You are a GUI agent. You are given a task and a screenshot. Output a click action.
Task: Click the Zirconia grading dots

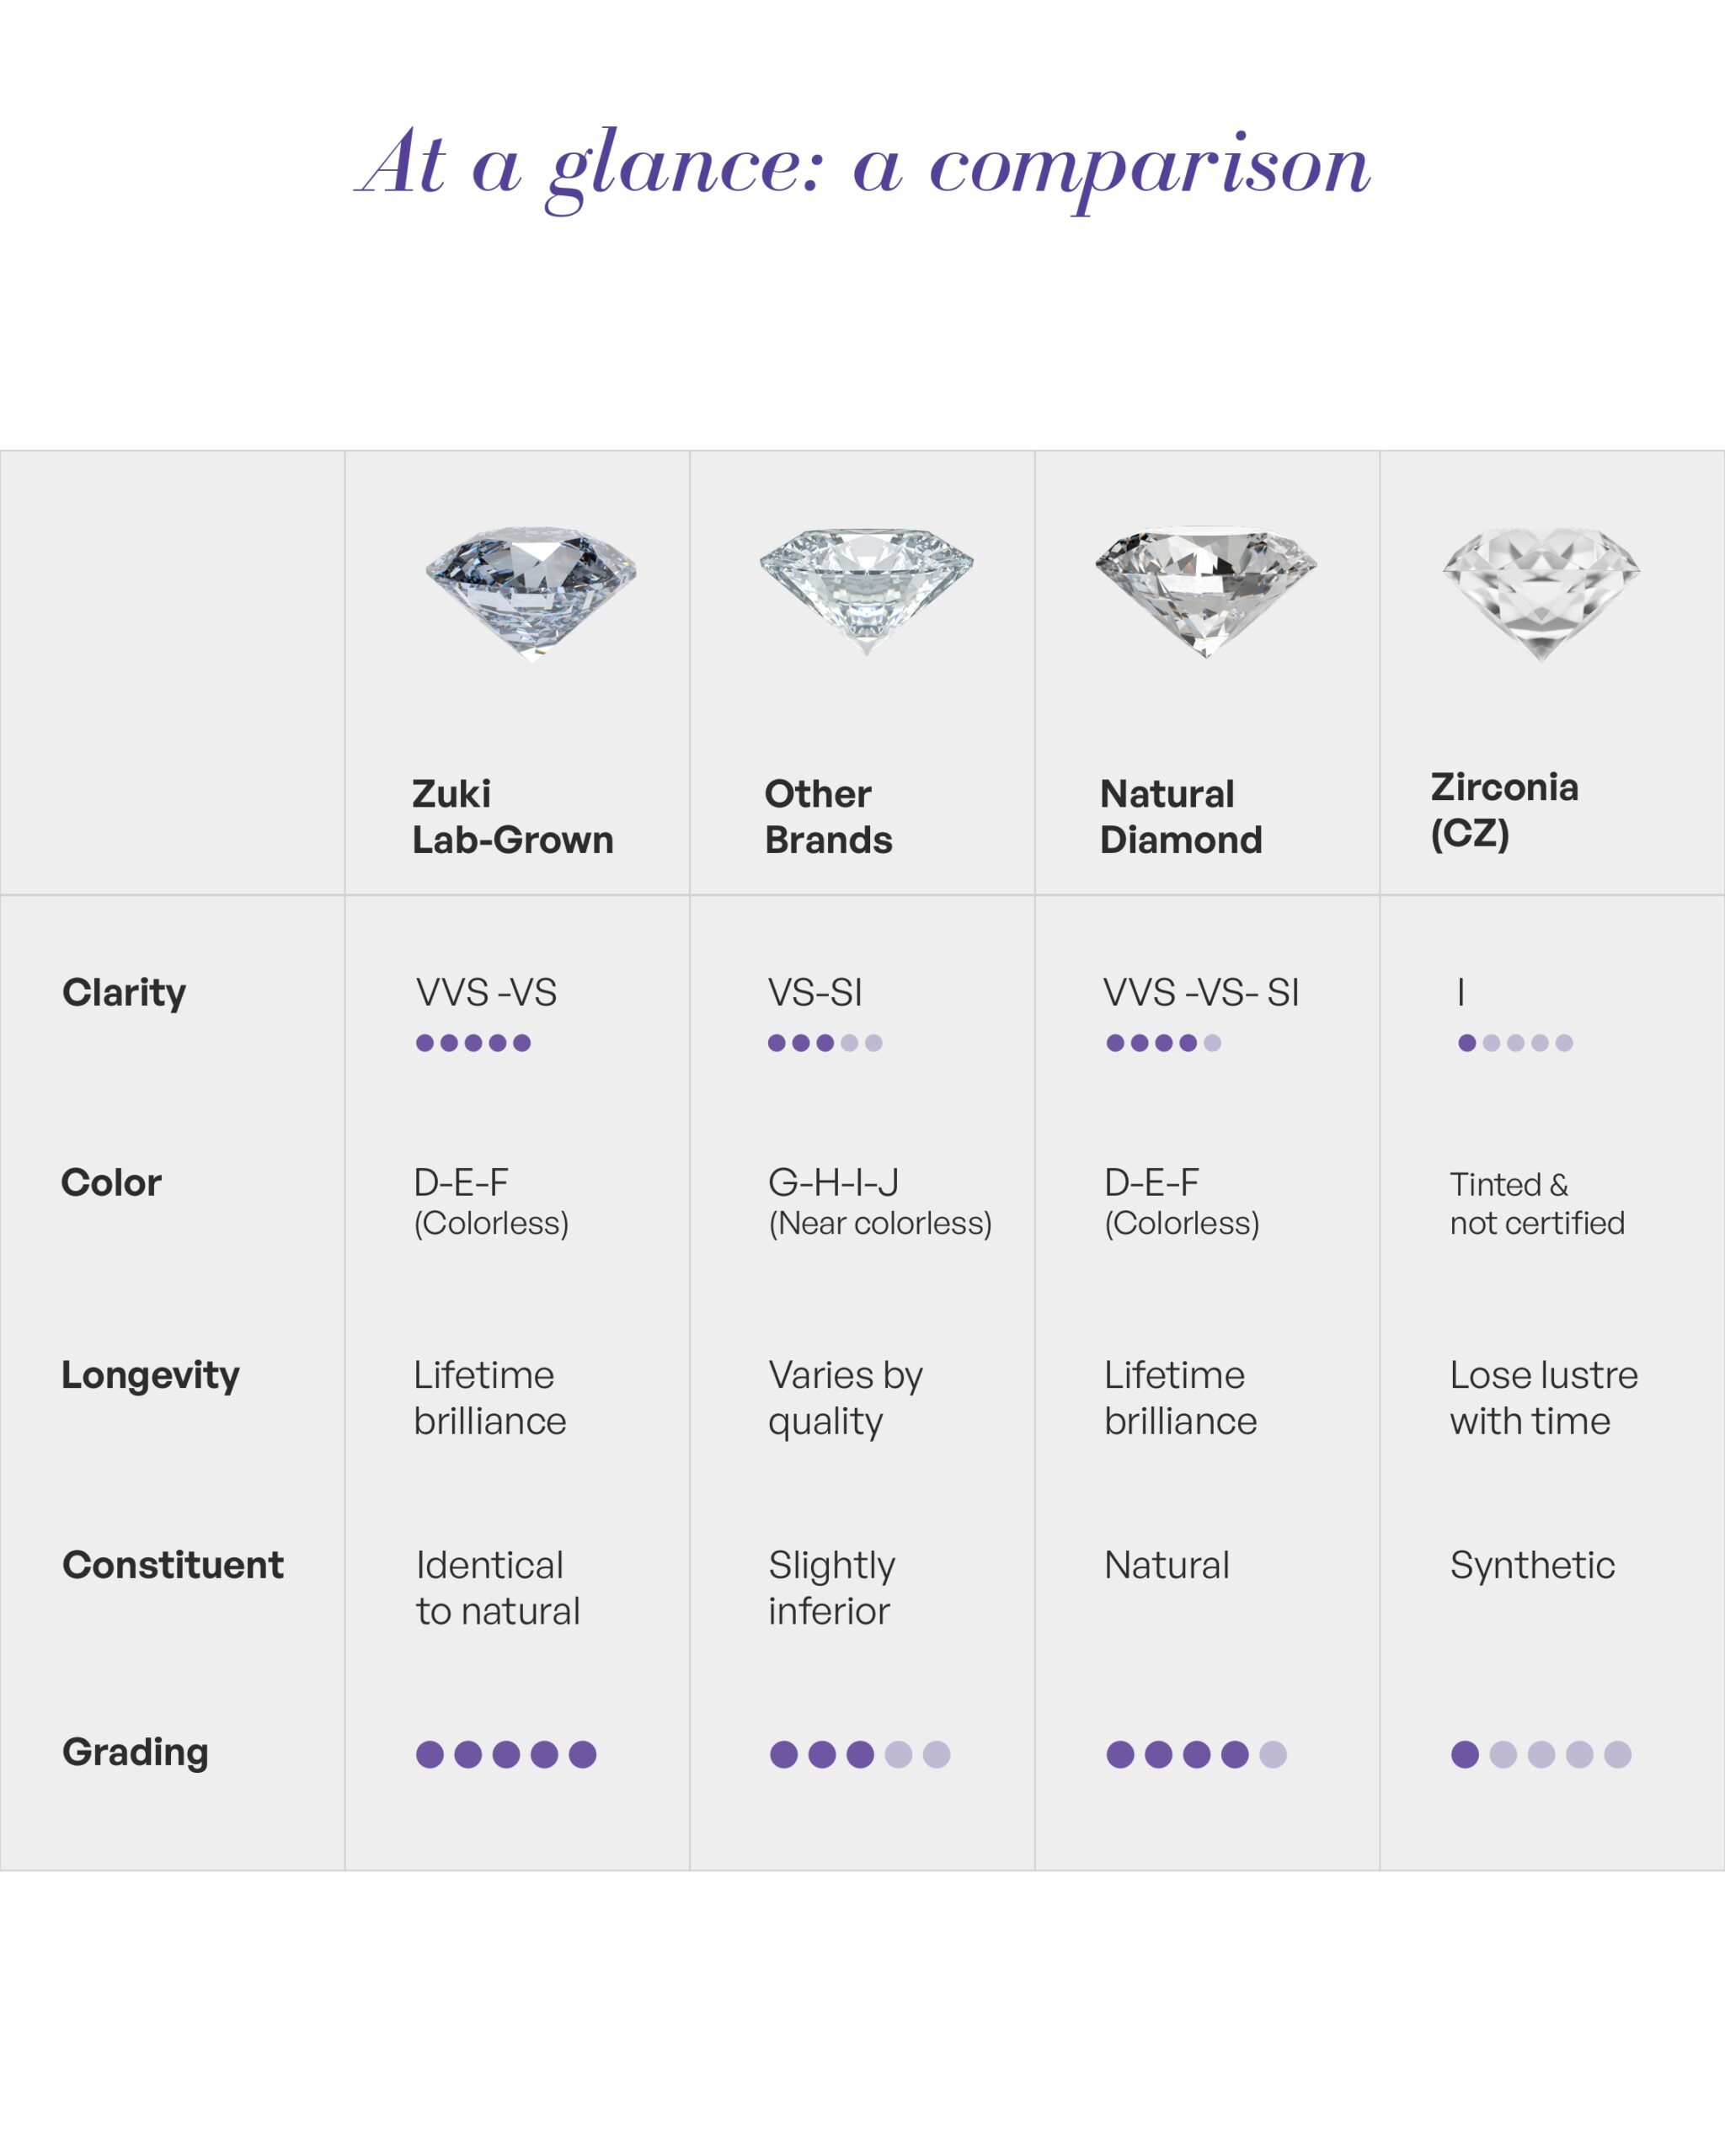click(1541, 1754)
